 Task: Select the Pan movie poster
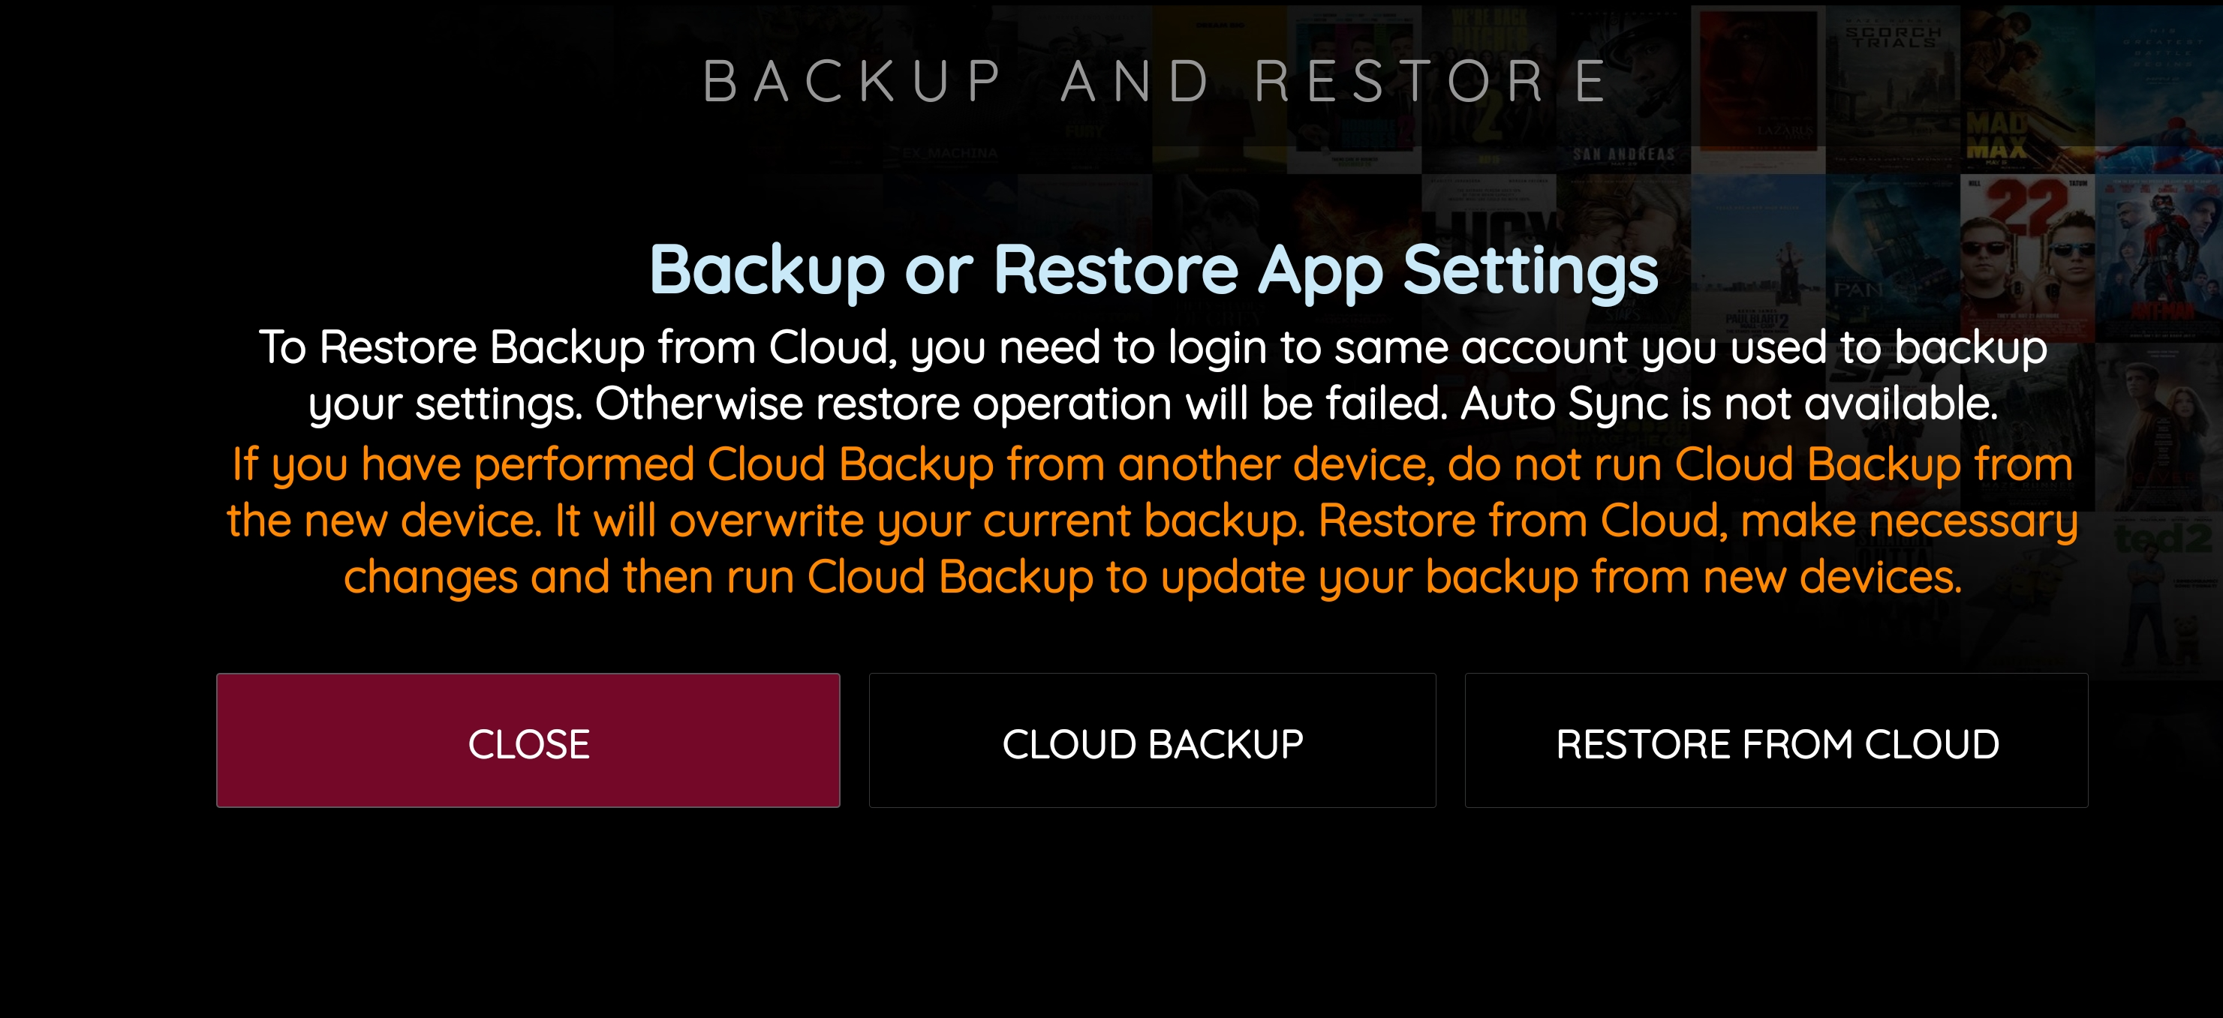pos(1891,259)
